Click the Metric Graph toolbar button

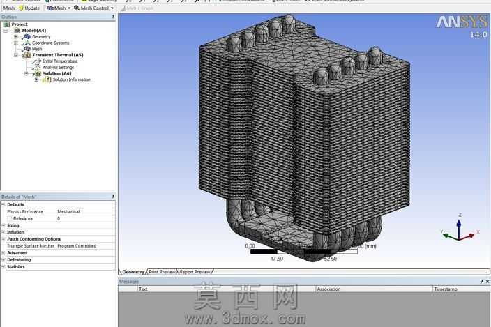(x=137, y=8)
